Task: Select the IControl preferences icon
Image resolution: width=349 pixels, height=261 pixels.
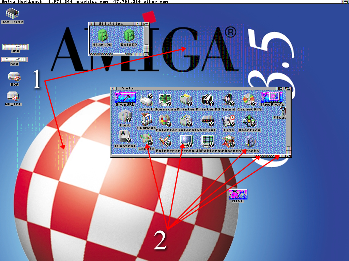Action: point(124,138)
